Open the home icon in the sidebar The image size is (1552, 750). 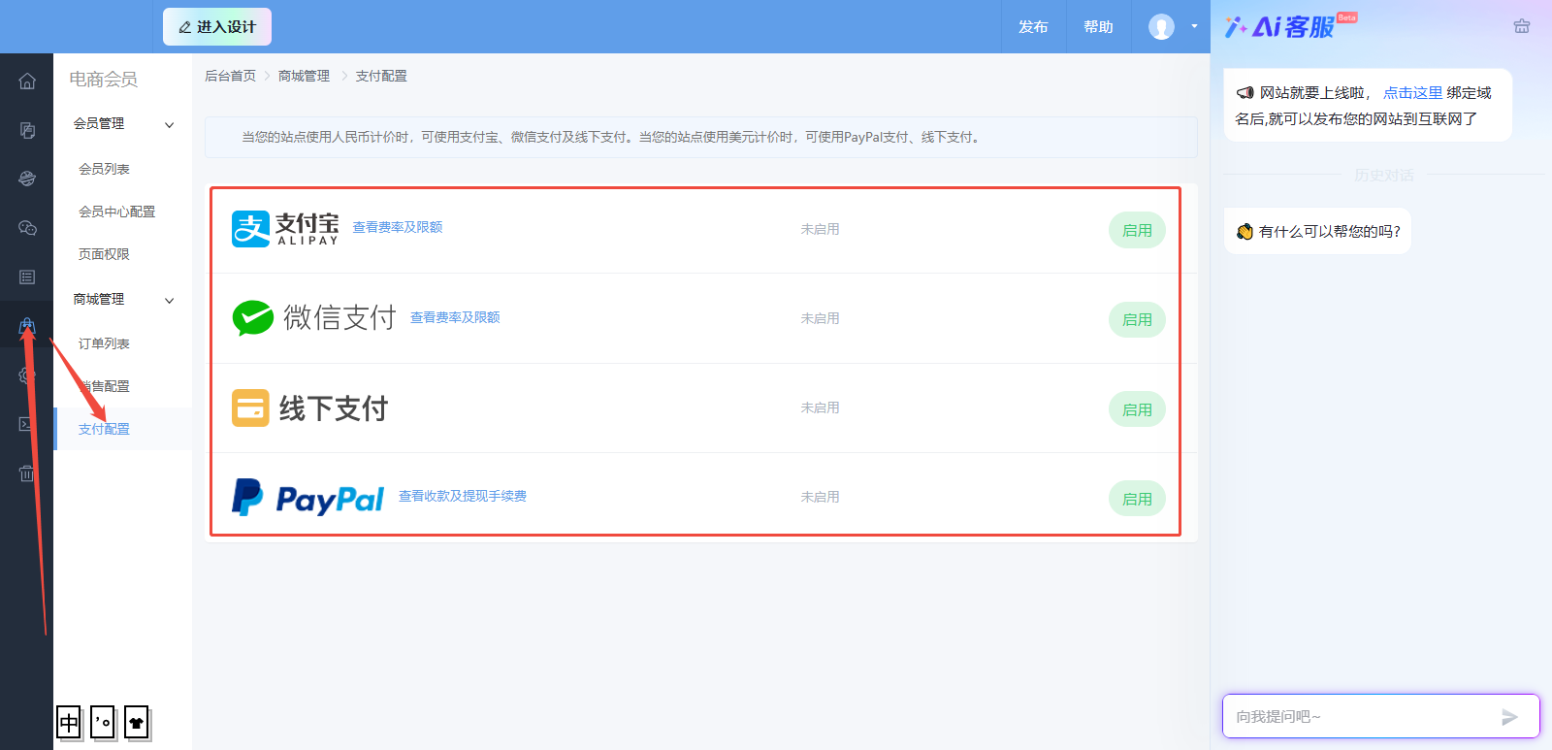[x=27, y=82]
